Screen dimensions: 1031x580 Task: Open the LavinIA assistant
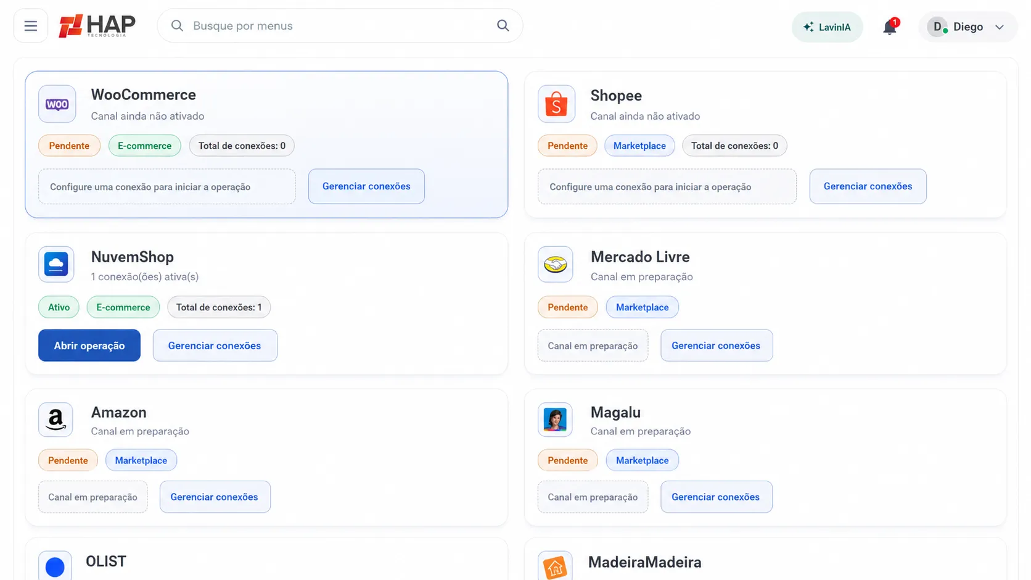828,27
